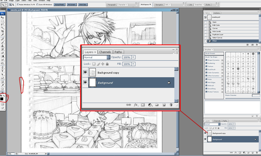261x156 pixels.
Task: Select the Type tool
Action: pyautogui.click(x=2, y=71)
